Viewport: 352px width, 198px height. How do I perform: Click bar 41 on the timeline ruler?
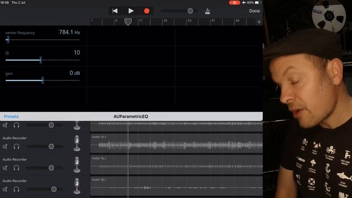tap(213, 20)
